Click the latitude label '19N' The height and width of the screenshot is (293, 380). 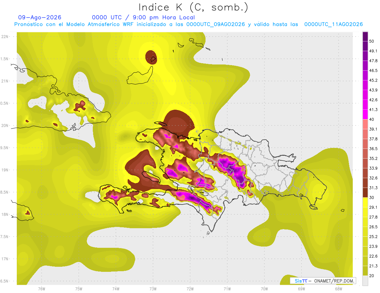click(x=4, y=170)
